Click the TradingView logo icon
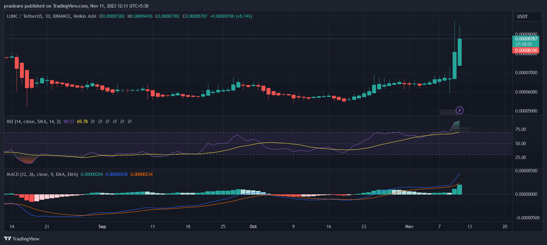Screen dimensions: 547x245 point(8,239)
